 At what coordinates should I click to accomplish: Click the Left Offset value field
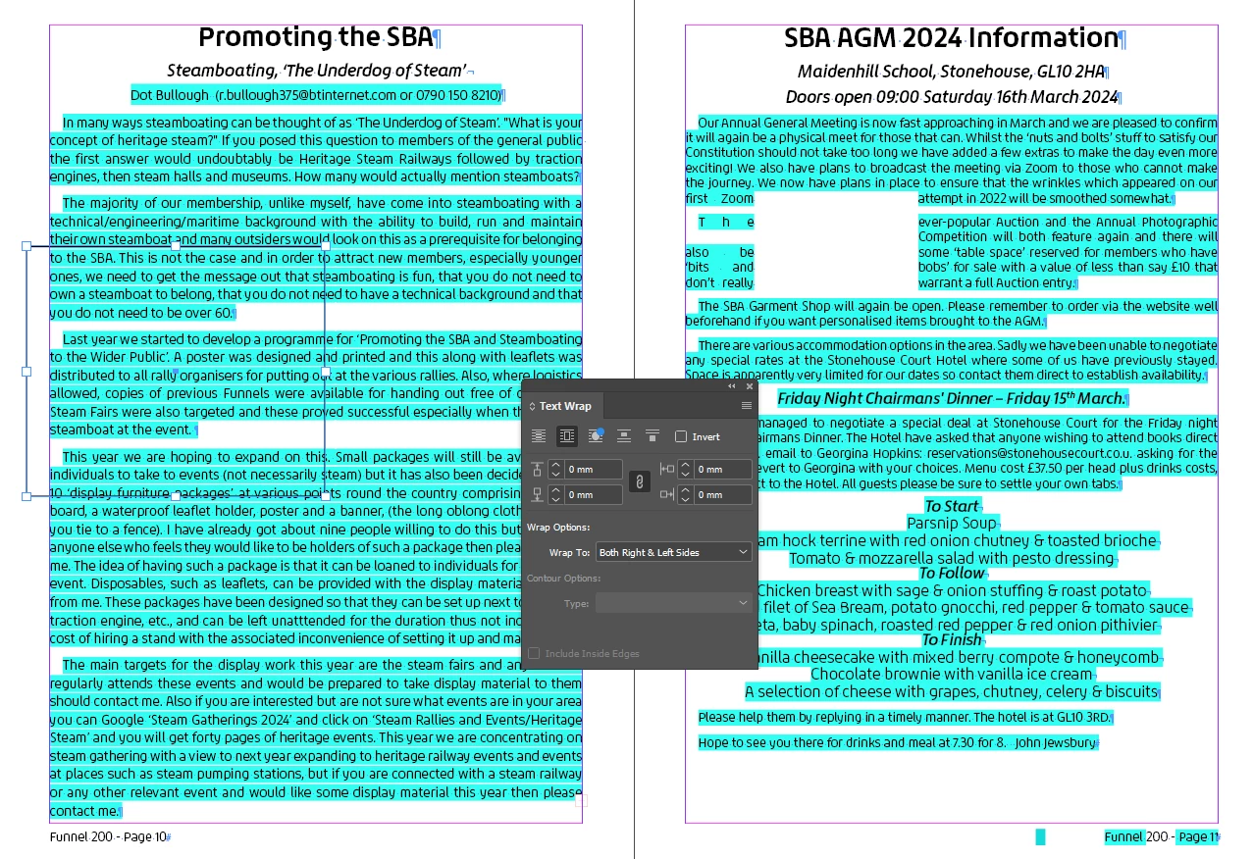click(722, 470)
